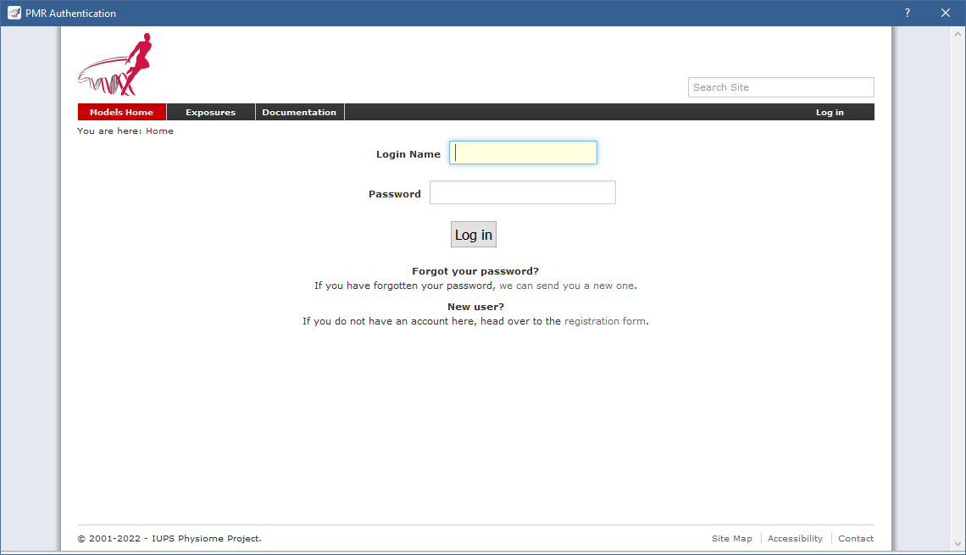Go to the Documentation tab
This screenshot has width=966, height=555.
coord(299,112)
